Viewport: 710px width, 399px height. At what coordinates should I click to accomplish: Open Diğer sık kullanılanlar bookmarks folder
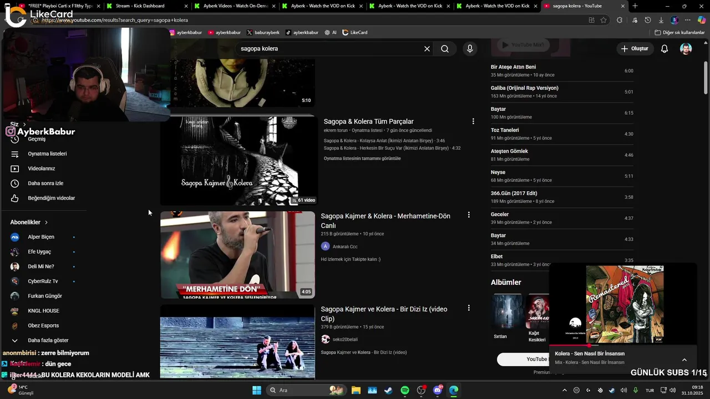coord(679,33)
